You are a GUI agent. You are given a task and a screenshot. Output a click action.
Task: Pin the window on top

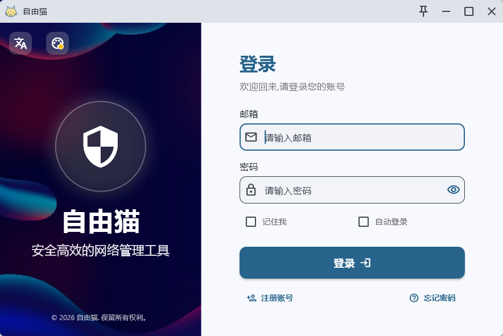(423, 11)
